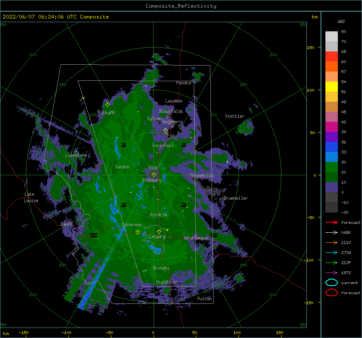Click the Calgary city label

click(157, 236)
